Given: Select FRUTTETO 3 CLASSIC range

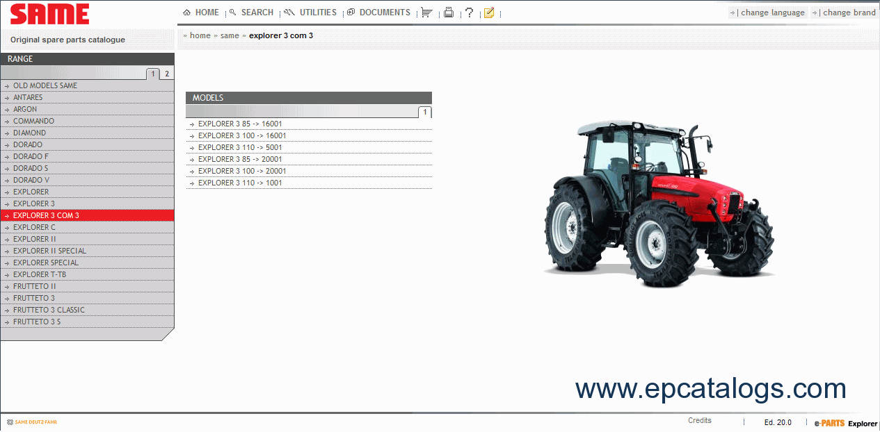Looking at the screenshot, I should click(x=87, y=310).
